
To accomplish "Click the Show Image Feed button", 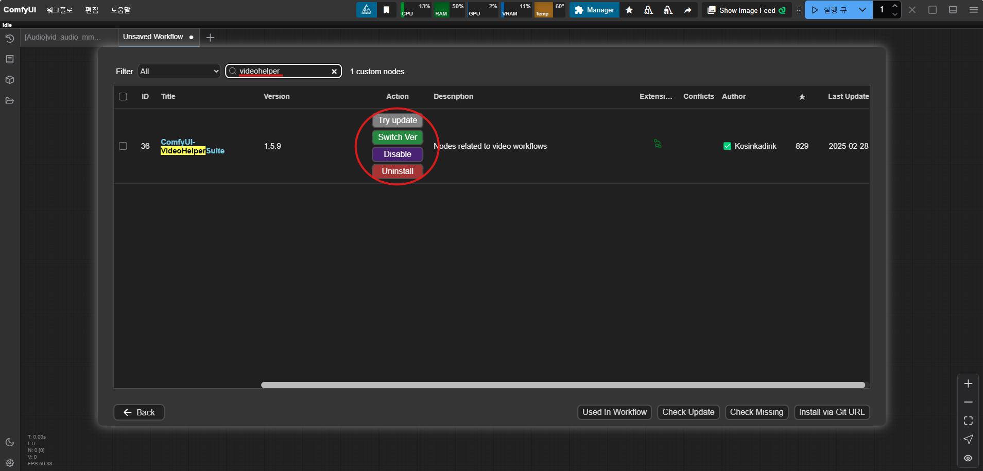I will 747,10.
